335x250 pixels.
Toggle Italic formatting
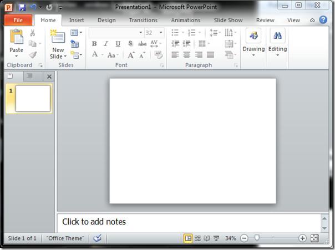[x=106, y=44]
